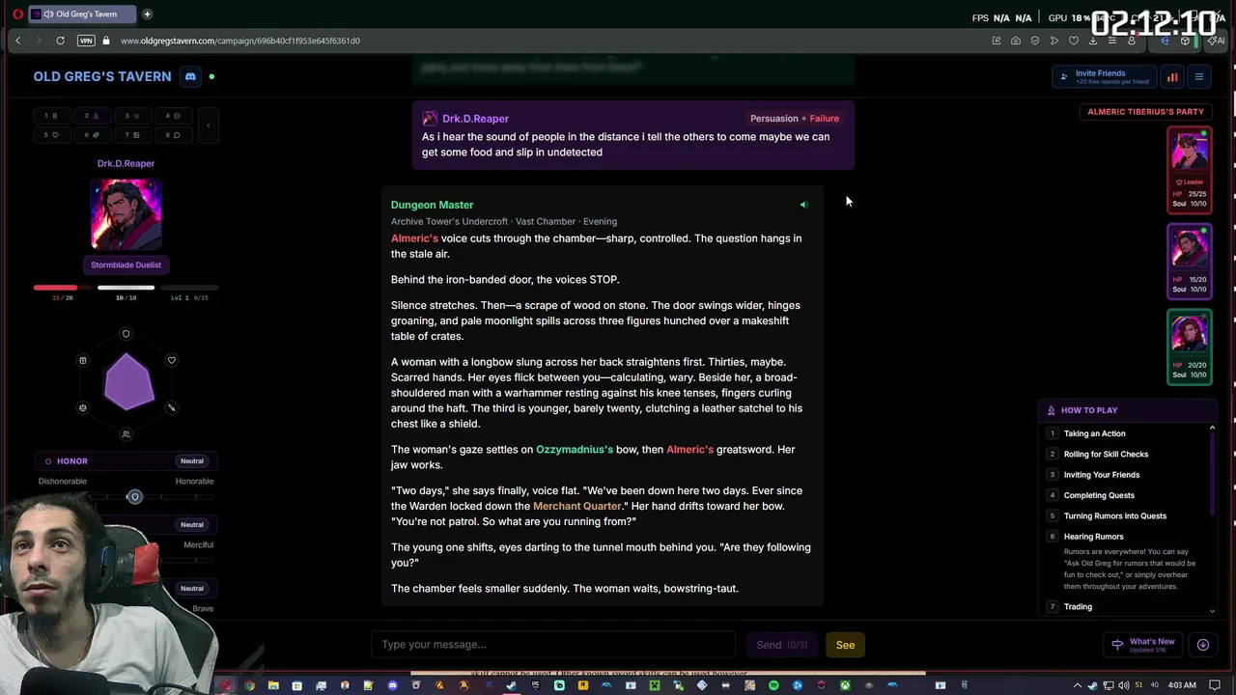Screen dimensions: 1236x695
Task: Click shield ad-blocker icon in toolbar
Action: pos(1035,41)
